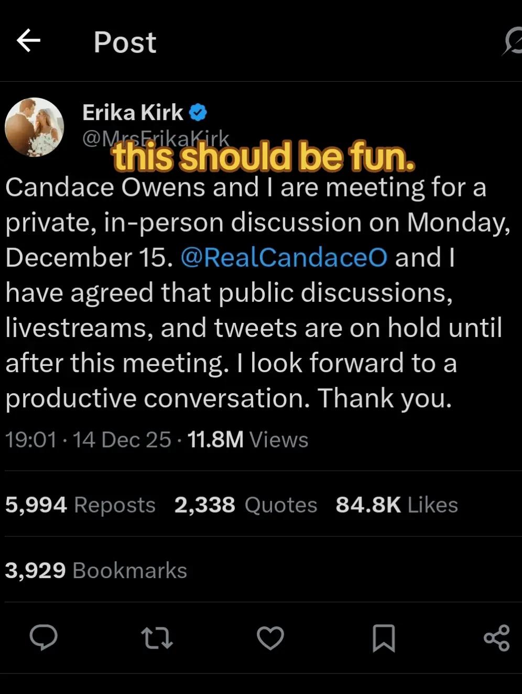
Task: Repost using the retweet arrows icon
Action: (x=157, y=638)
